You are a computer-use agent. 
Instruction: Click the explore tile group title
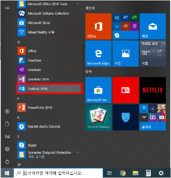(89, 71)
